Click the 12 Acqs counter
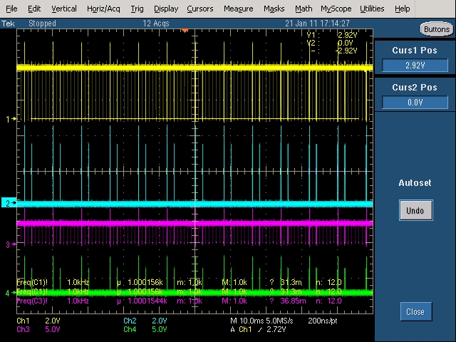This screenshot has width=456, height=342. pyautogui.click(x=156, y=24)
